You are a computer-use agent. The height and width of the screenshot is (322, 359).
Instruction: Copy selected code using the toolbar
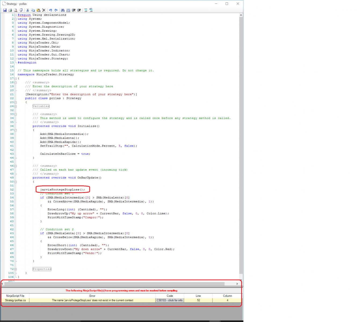[33, 10]
